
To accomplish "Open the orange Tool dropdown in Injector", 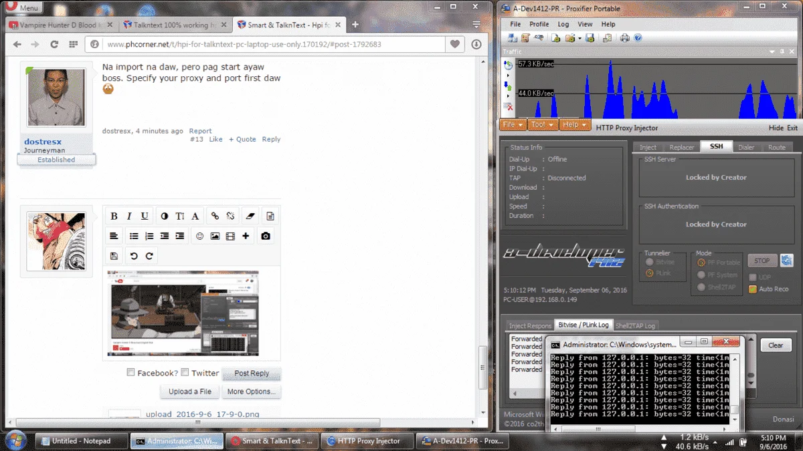I will pos(543,125).
